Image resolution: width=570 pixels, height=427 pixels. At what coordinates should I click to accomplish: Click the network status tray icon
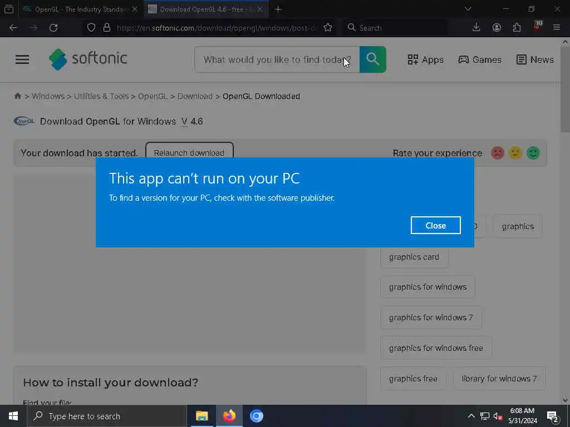pos(485,416)
